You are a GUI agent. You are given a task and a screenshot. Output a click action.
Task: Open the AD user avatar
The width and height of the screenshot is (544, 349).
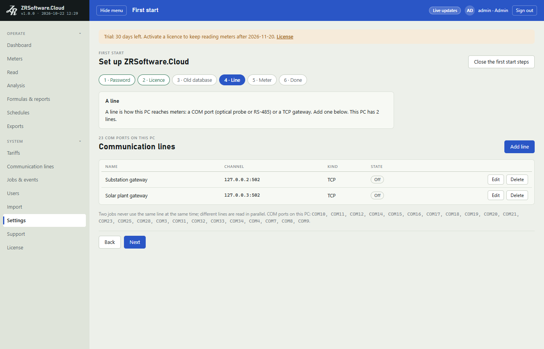[x=470, y=10]
